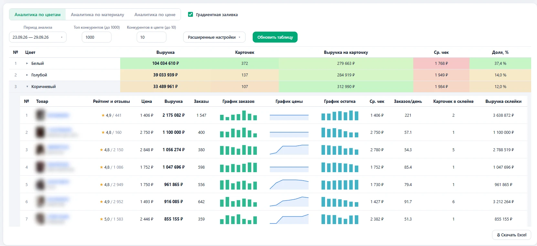Click the stock bar chart for product 2
537x246 pixels.
(340, 133)
